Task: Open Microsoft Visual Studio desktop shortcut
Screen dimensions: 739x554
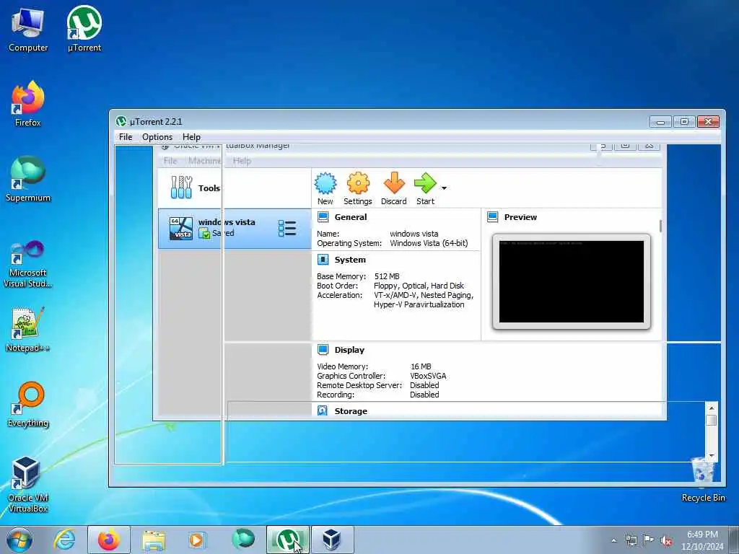Action: 28,265
